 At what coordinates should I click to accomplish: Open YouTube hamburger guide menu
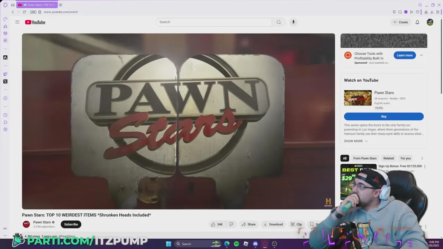(17, 22)
